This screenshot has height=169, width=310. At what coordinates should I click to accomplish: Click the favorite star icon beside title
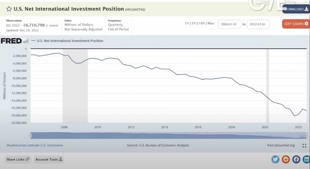click(9, 9)
